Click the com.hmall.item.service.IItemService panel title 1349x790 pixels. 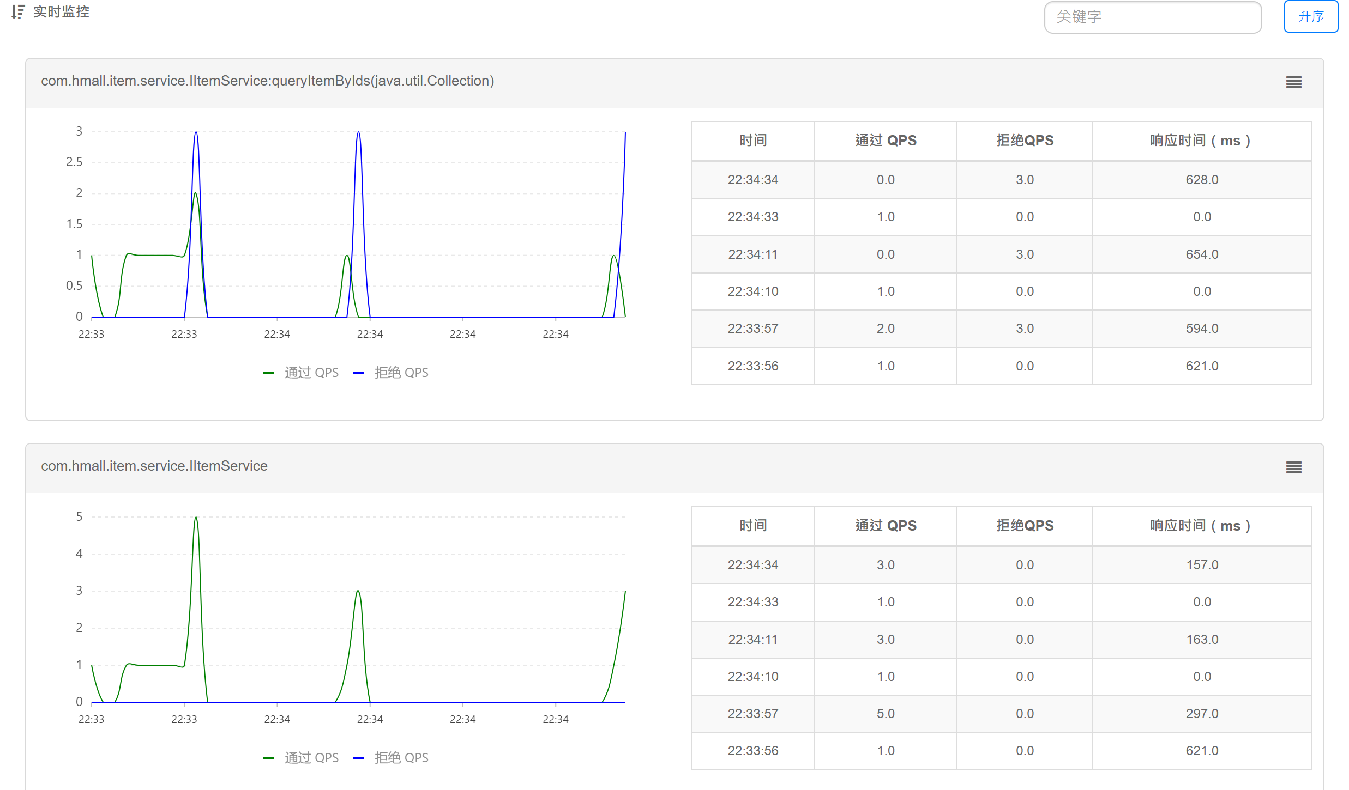click(154, 466)
